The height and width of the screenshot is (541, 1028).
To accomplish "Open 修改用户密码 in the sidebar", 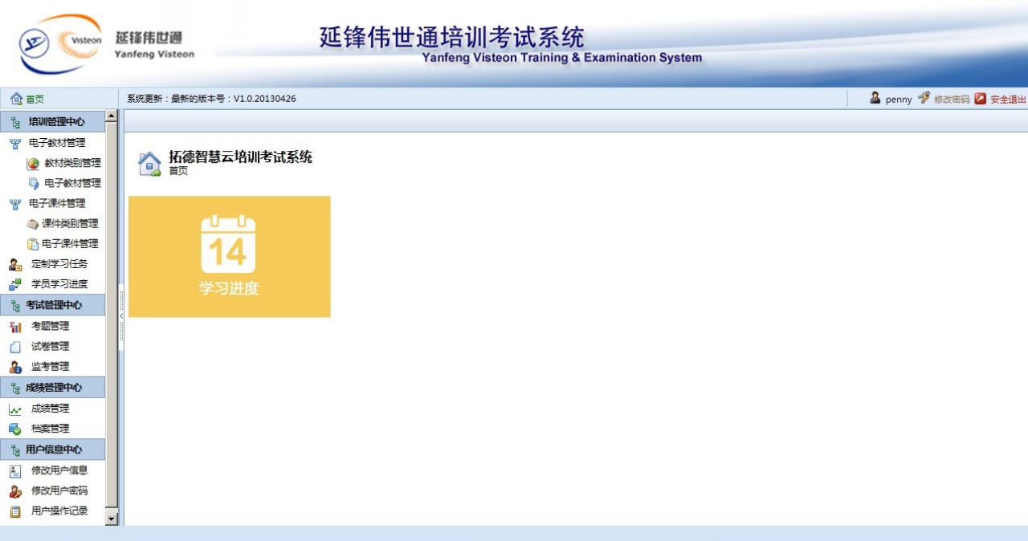I will [59, 490].
